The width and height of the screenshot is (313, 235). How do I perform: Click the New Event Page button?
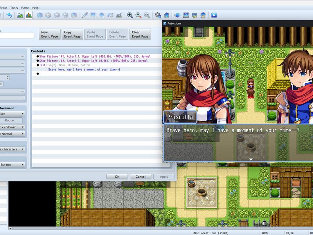pyautogui.click(x=50, y=34)
